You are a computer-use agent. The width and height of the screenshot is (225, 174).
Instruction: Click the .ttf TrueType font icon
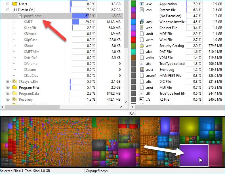point(142,94)
